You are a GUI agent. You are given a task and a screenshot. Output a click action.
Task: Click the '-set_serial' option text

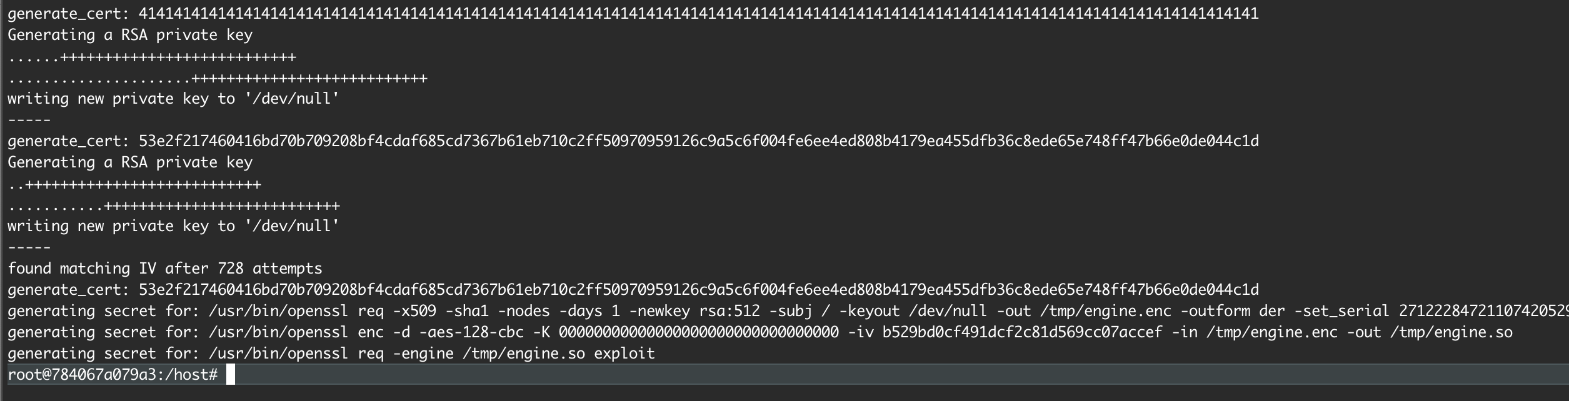coord(1341,311)
